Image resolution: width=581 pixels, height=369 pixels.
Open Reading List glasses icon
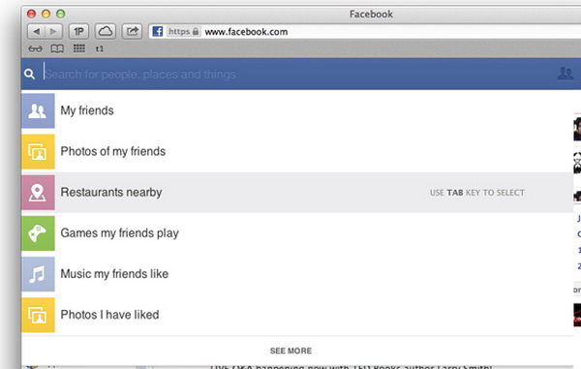35,48
